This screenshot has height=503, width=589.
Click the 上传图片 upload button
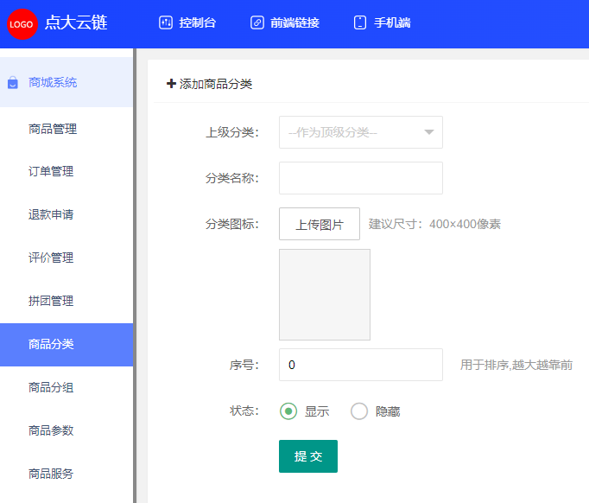click(320, 224)
